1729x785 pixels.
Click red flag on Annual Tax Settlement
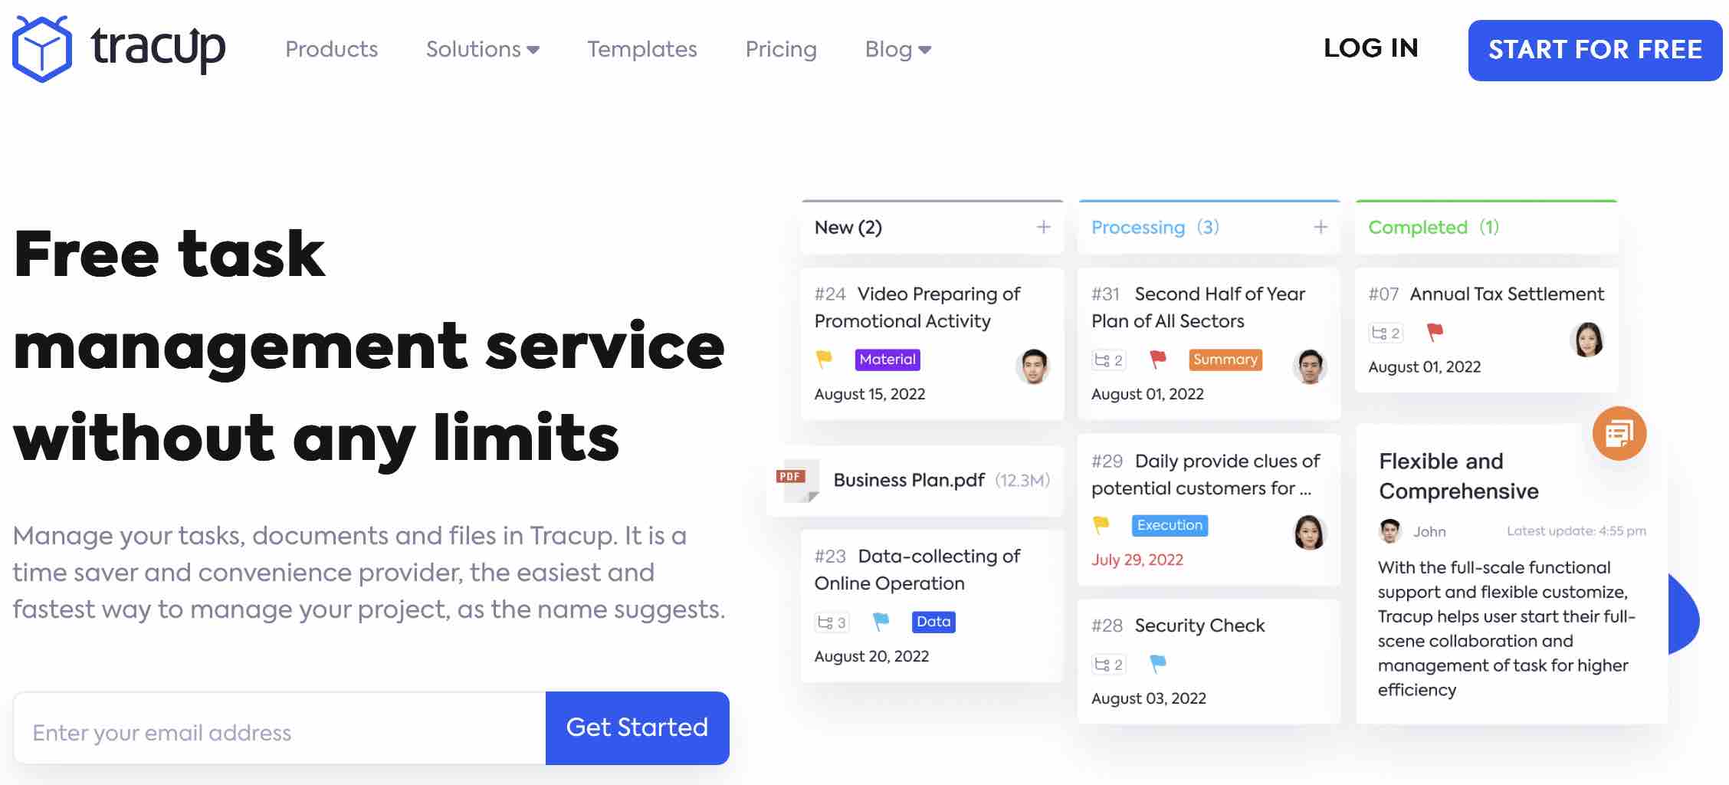tap(1435, 332)
